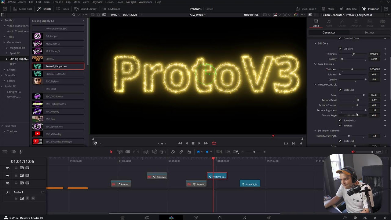The image size is (391, 220).
Task: Select the arrow Selection Mode tool
Action: click(111, 152)
